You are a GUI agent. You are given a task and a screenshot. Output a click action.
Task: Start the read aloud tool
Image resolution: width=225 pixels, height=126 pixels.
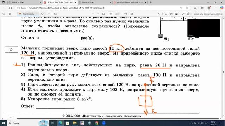point(55,14)
